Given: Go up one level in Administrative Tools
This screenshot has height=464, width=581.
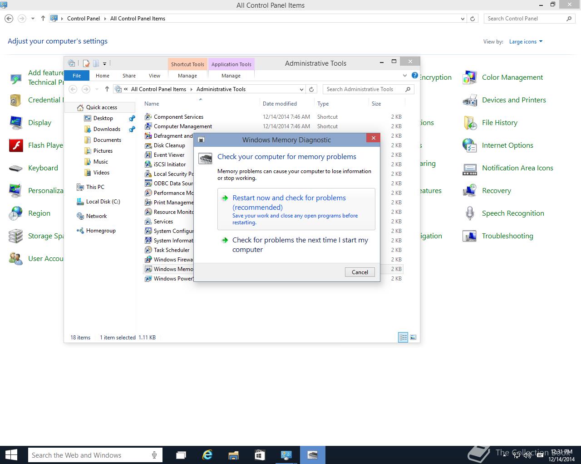Looking at the screenshot, I should click(107, 89).
